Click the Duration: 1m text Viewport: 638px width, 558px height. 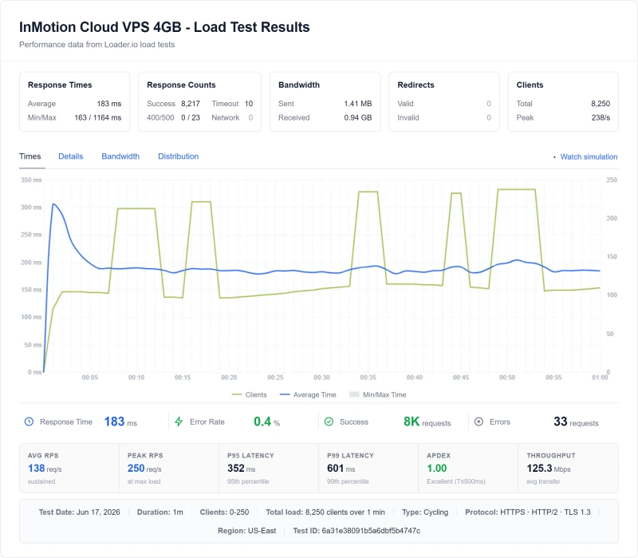160,512
